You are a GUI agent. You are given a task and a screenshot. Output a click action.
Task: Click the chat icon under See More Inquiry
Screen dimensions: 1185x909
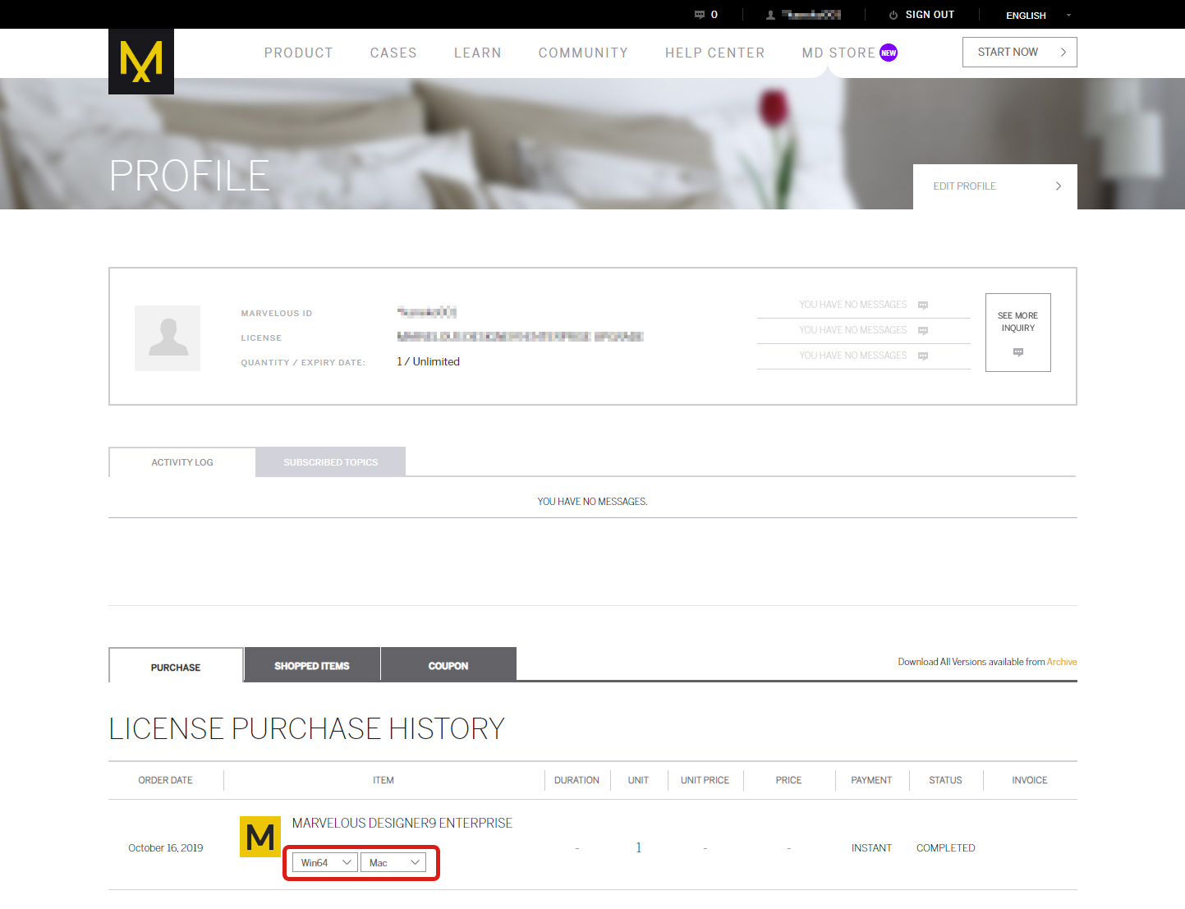pyautogui.click(x=1018, y=352)
